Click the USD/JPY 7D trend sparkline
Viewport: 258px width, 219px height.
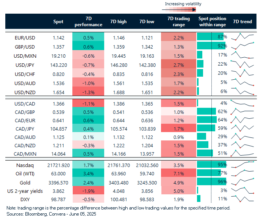tap(242, 64)
